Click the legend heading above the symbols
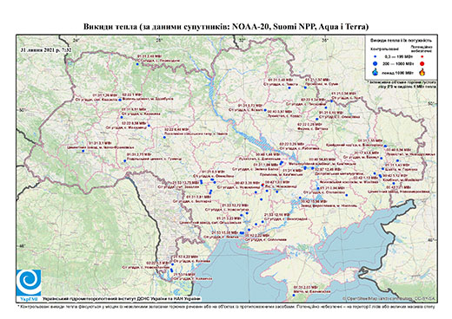 click(x=401, y=41)
